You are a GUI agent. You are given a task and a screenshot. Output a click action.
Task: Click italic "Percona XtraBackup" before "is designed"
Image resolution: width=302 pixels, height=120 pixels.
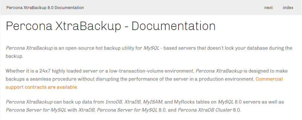pos(219,71)
